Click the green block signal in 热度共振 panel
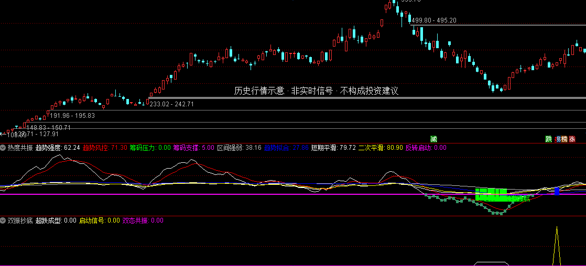 tap(491, 195)
